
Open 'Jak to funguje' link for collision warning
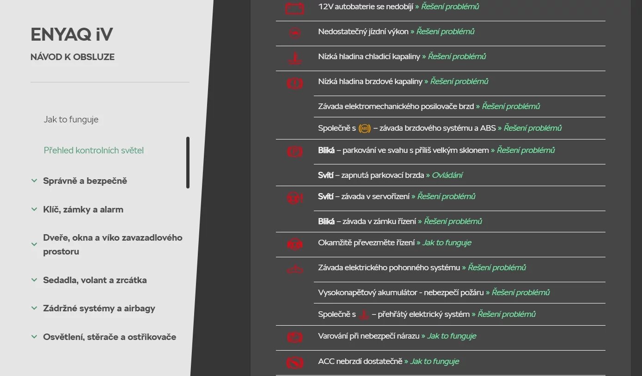[x=451, y=336]
